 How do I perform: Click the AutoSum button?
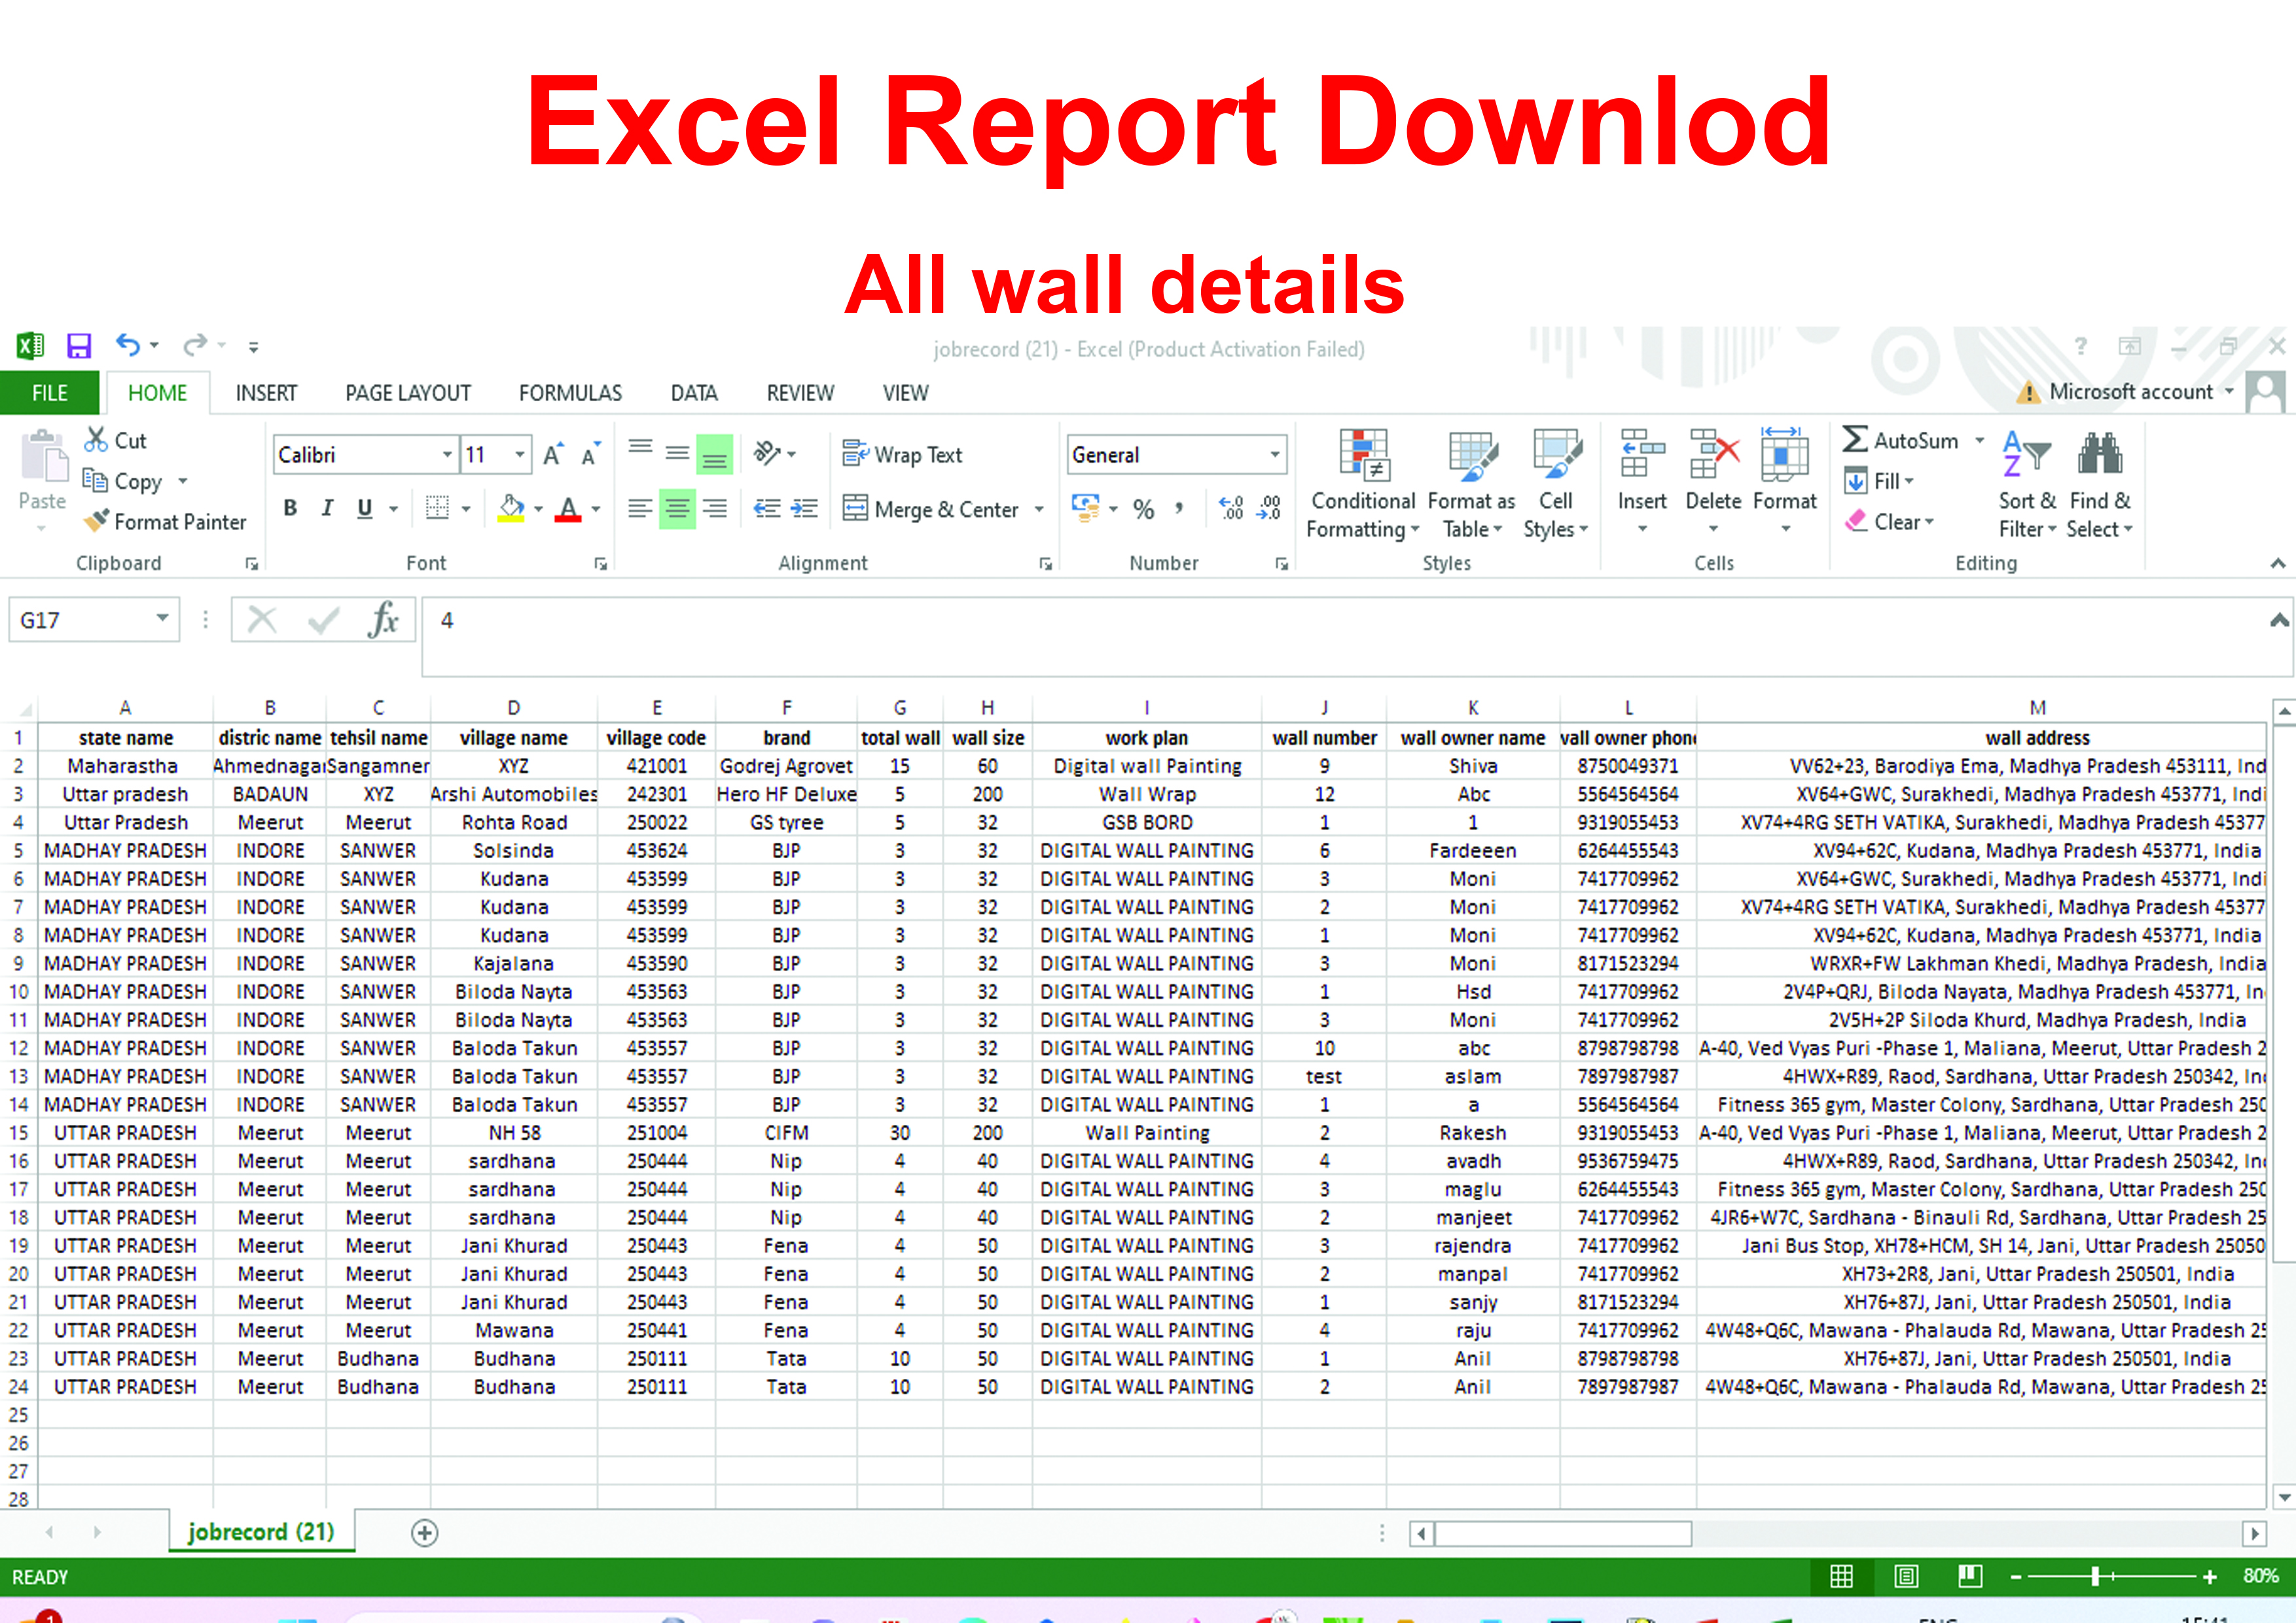(x=1900, y=440)
